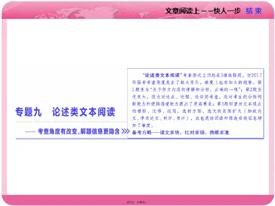
Task: Click the paragraph line beginning 1题变为
Action: [x=197, y=89]
